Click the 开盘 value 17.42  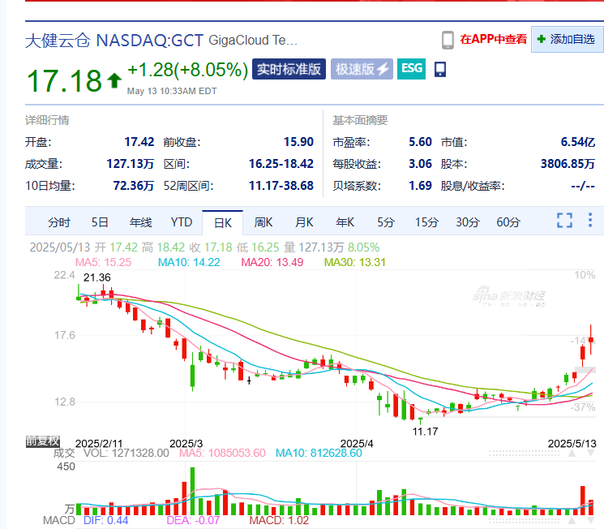pos(139,142)
